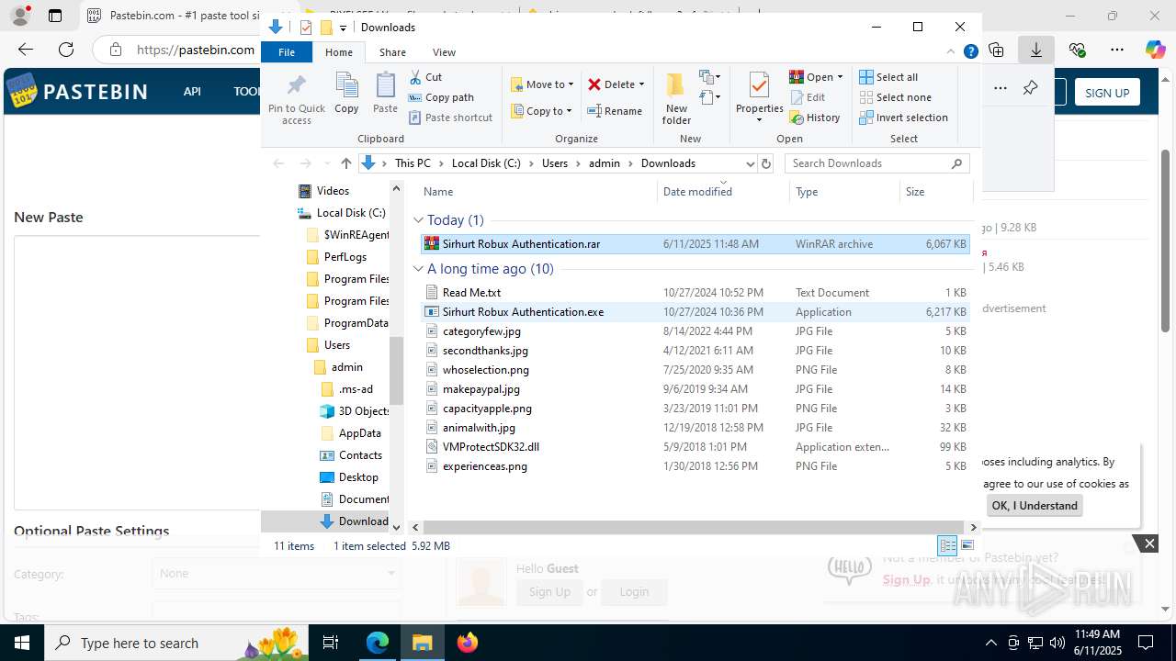Select categoryfew.jpg file
Screen dimensions: 1176x661
695,331
